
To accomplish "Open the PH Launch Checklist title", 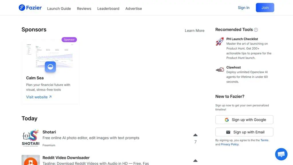I will tap(242, 39).
